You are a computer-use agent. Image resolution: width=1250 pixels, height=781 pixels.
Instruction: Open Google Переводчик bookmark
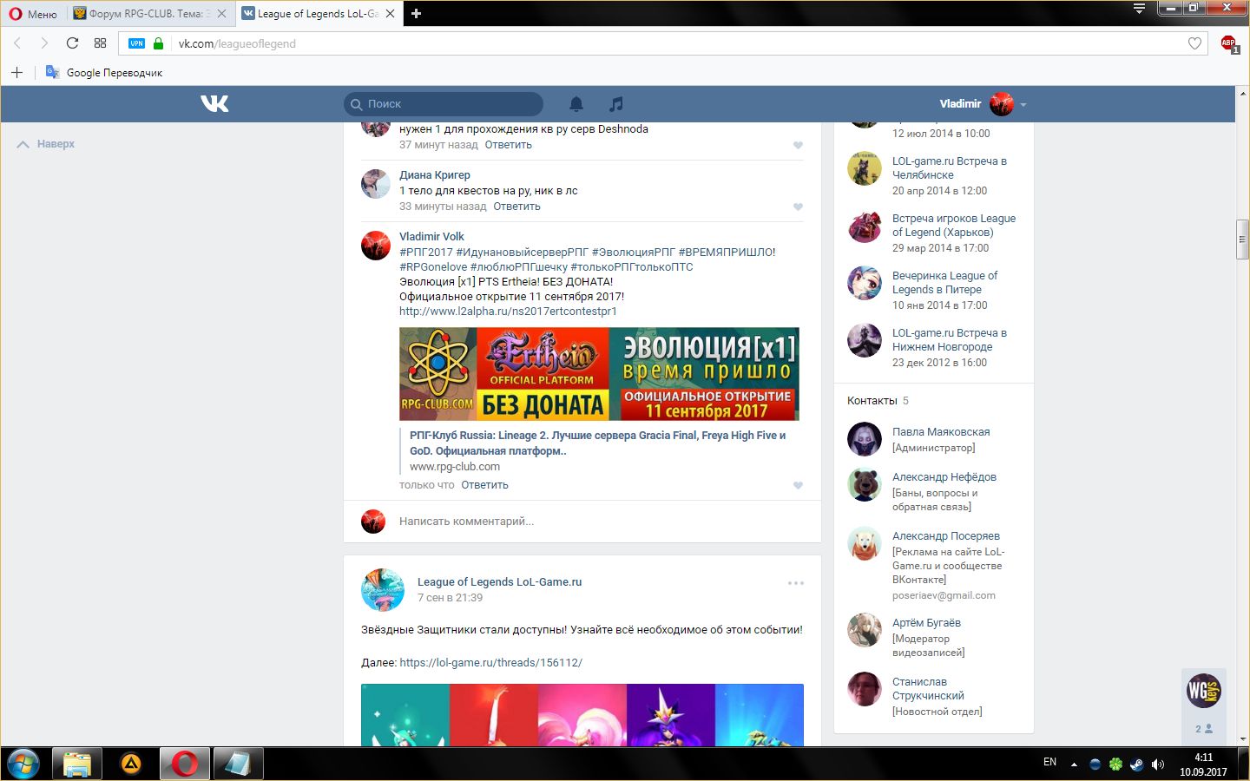pyautogui.click(x=104, y=72)
